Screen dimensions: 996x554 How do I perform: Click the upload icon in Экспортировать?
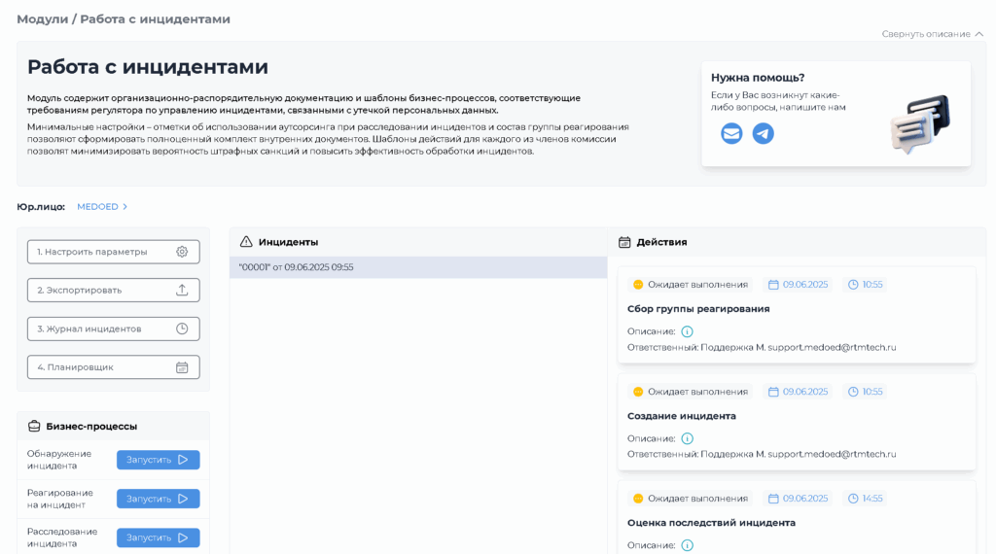coord(182,290)
